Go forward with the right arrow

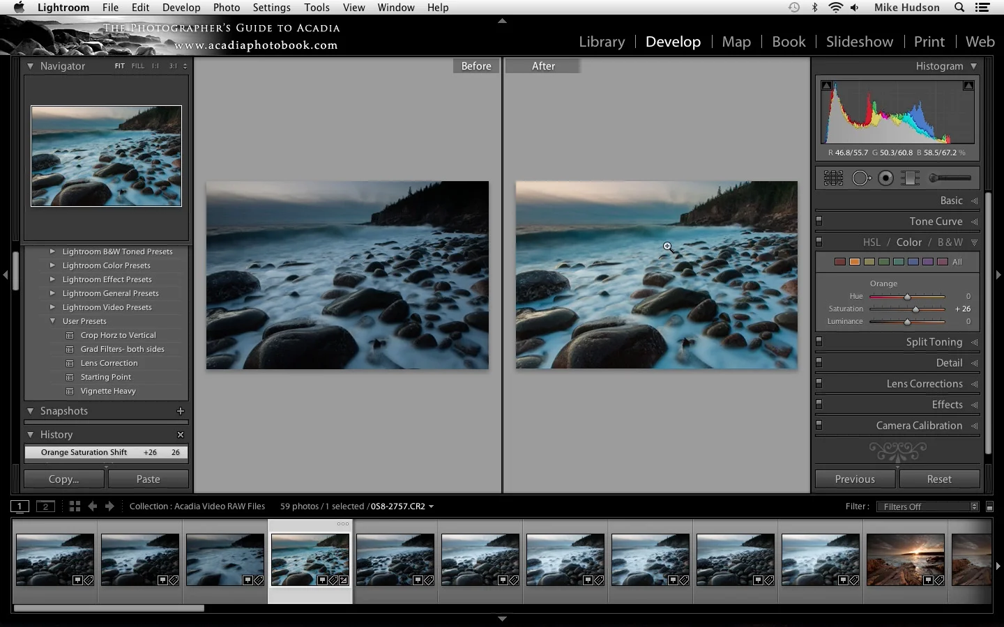click(109, 506)
